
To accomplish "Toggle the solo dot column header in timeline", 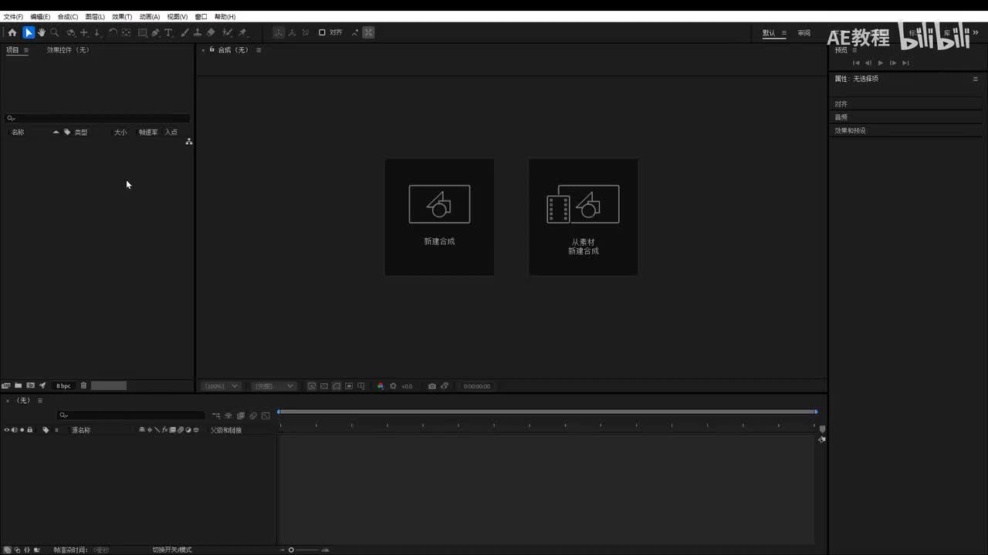I will tap(22, 430).
